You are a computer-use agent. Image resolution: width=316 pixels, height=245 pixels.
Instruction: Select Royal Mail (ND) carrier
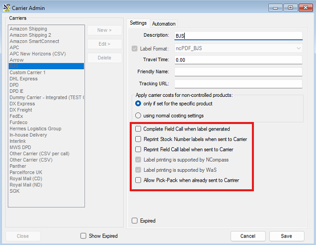click(47, 185)
